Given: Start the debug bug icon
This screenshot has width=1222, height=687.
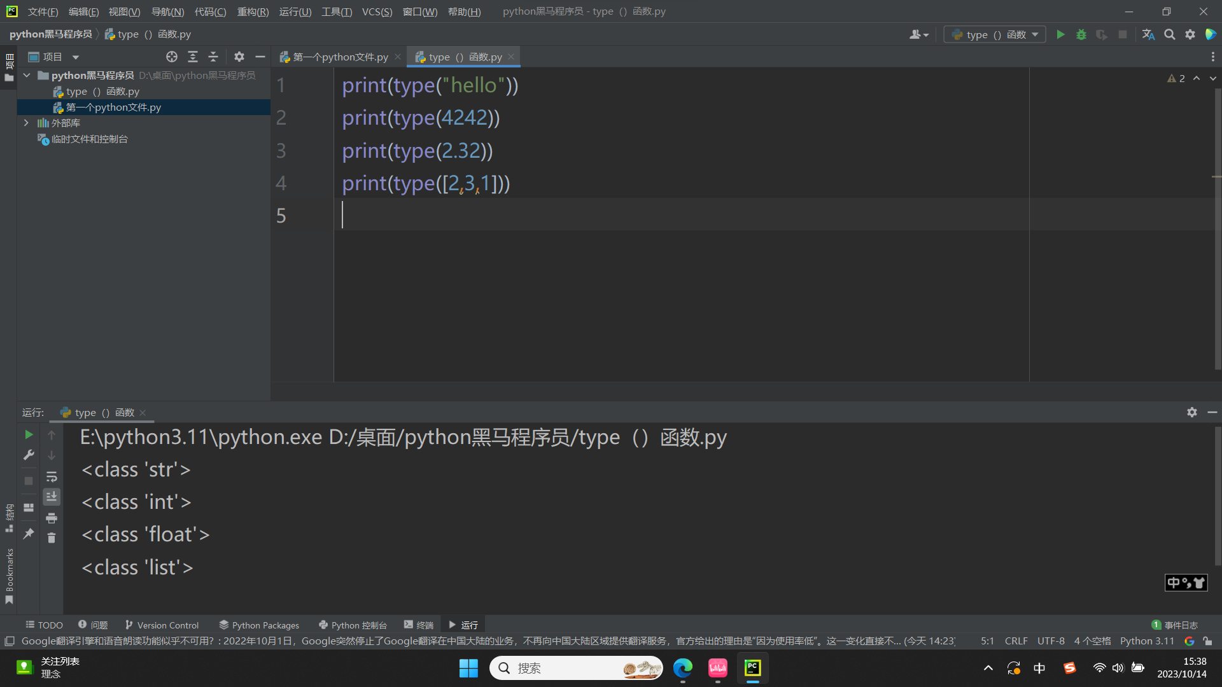Looking at the screenshot, I should [x=1081, y=34].
